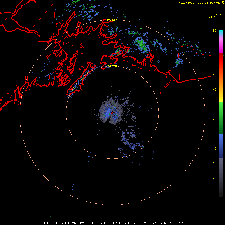The height and width of the screenshot is (225, 225).
Task: Click the blue segment of the colorbar
Action: 221,146
